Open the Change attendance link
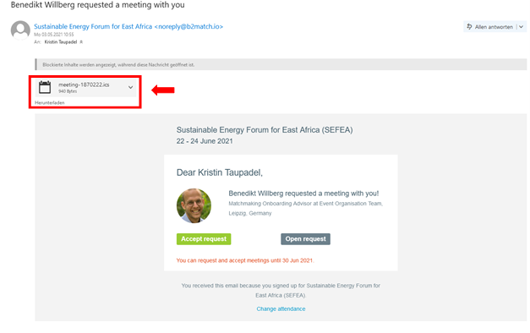 (x=281, y=308)
